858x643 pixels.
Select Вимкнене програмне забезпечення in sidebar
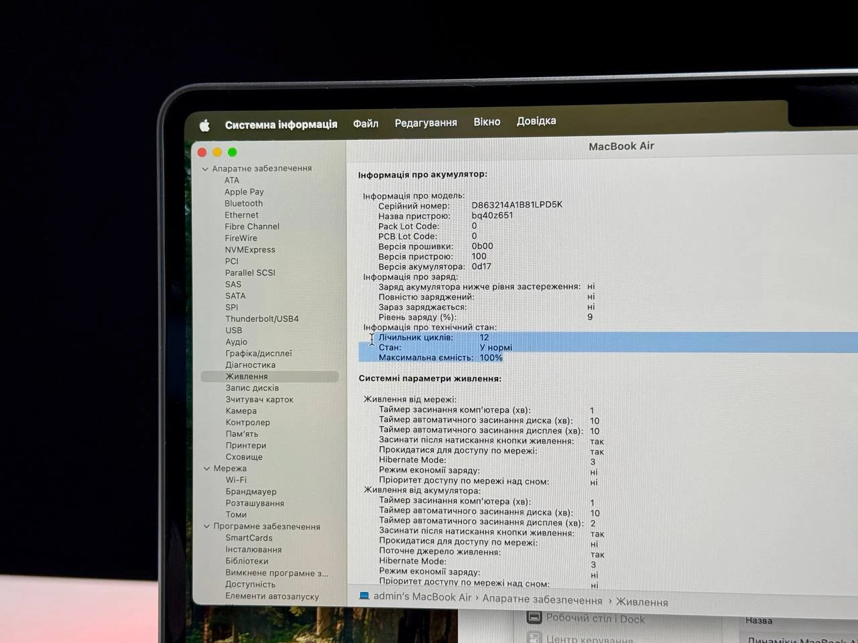point(277,573)
